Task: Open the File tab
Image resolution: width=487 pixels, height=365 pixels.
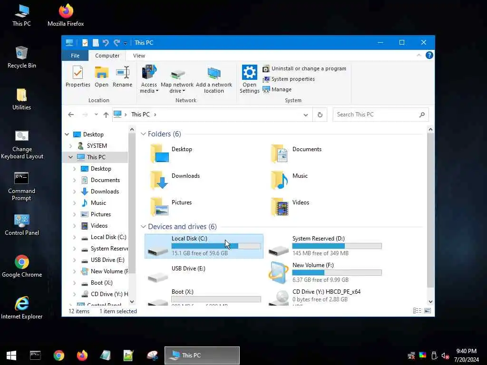Action: 75,56
